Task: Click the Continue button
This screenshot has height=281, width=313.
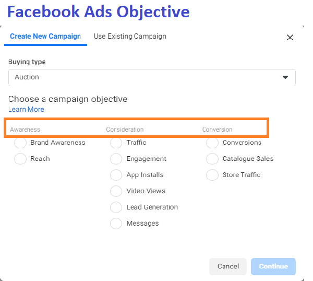Action: (x=273, y=266)
